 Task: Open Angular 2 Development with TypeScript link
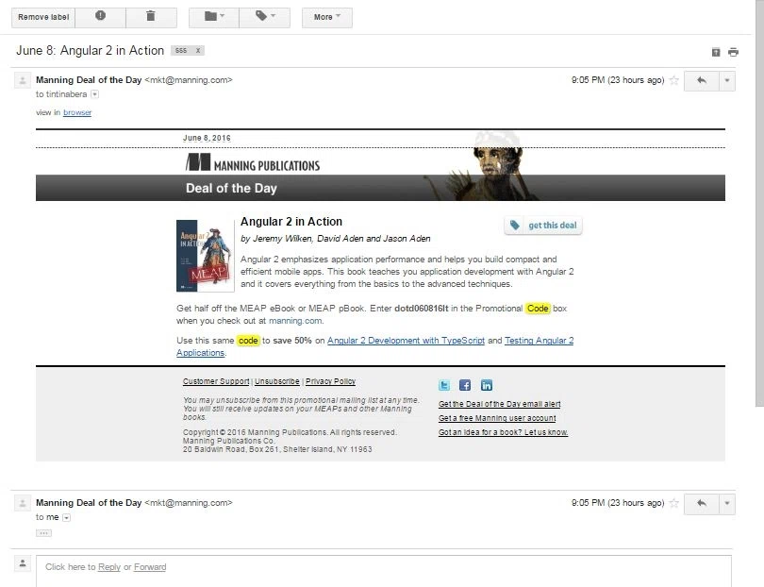coord(406,341)
